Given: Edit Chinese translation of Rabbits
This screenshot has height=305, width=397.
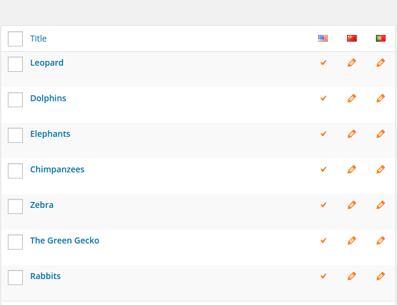Looking at the screenshot, I should pos(352,276).
